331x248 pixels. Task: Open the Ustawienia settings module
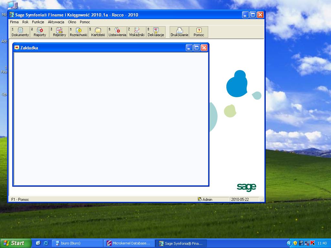point(117,32)
